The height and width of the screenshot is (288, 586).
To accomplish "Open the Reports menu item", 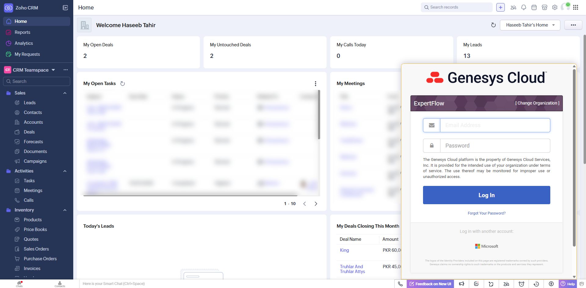I will click(x=22, y=32).
